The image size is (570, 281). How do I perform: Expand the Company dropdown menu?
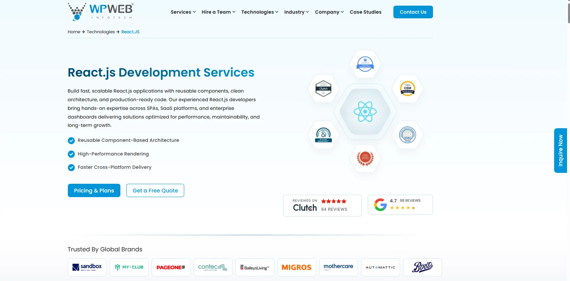coord(329,12)
